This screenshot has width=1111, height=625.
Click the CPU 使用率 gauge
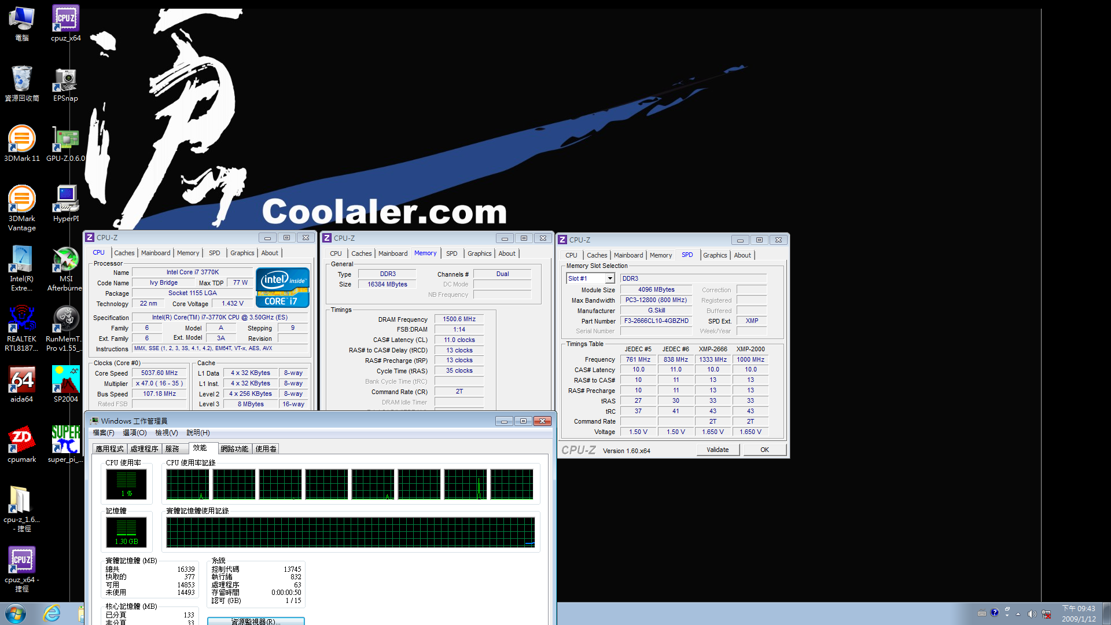point(126,484)
